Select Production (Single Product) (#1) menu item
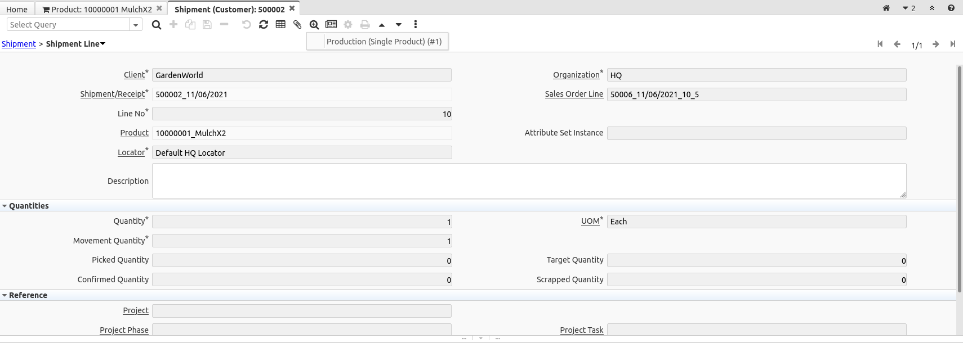Screen dimensions: 963x343 point(384,42)
